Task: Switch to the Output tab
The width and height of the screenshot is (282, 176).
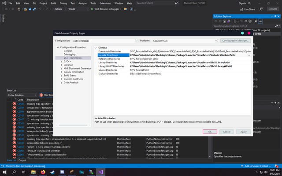Action: [x=22, y=160]
